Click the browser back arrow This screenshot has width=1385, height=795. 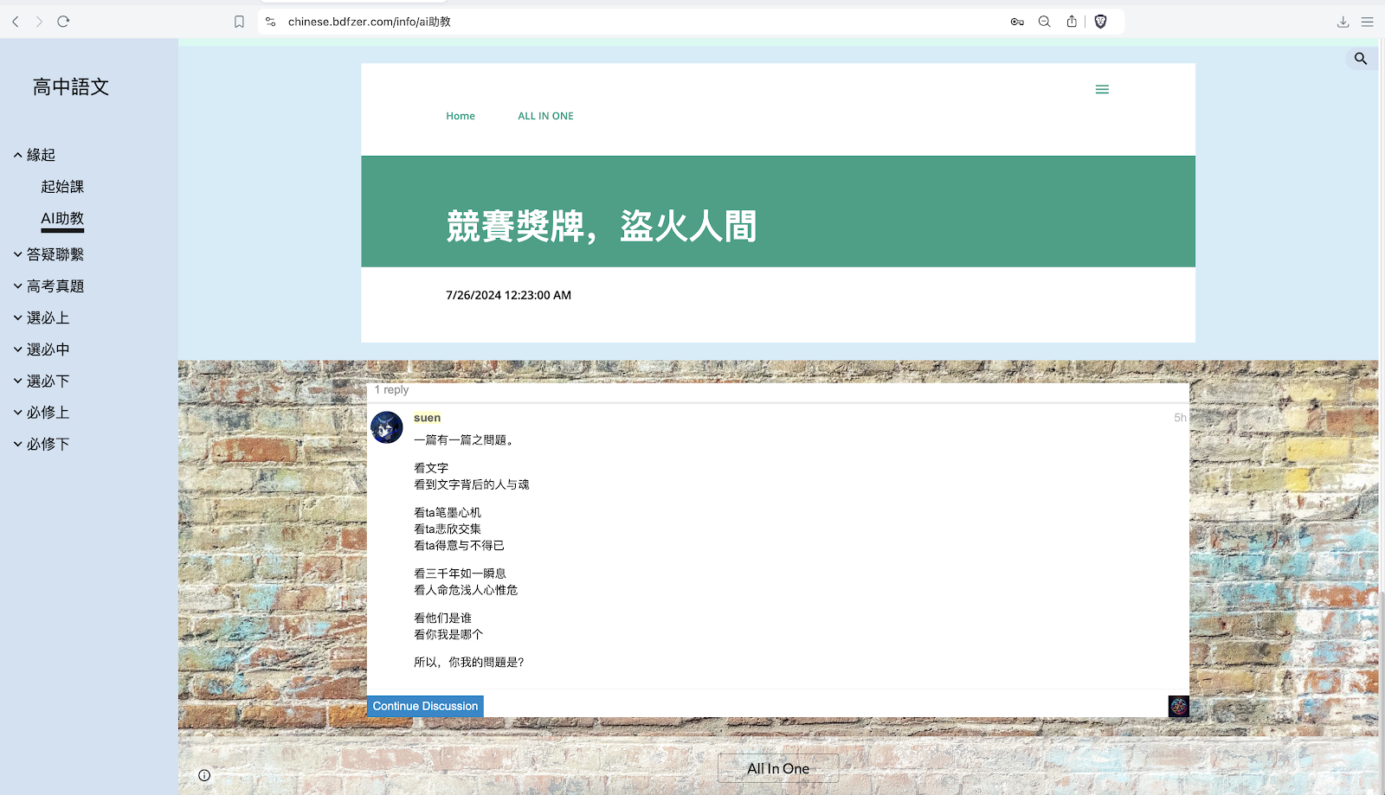point(16,22)
